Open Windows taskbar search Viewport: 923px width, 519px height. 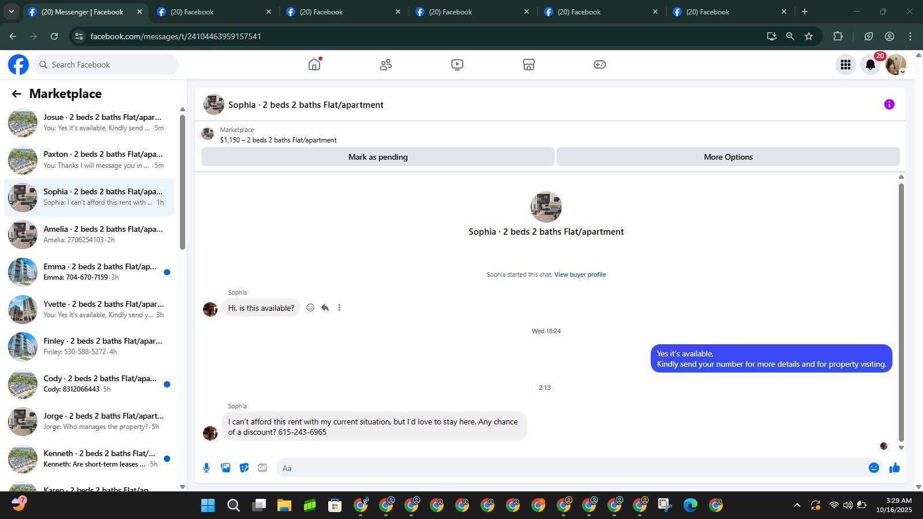[x=234, y=506]
